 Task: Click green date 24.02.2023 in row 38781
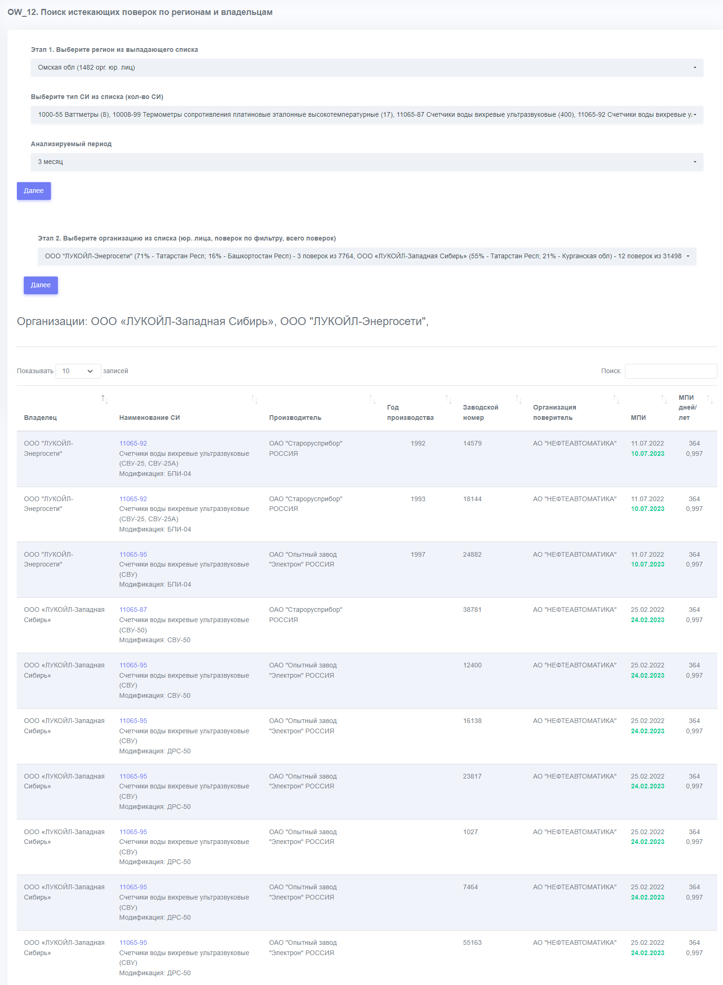click(x=647, y=620)
